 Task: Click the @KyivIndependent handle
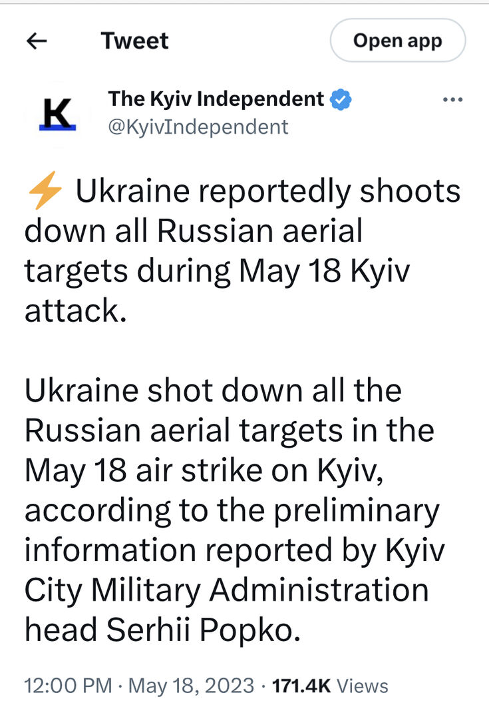(198, 127)
